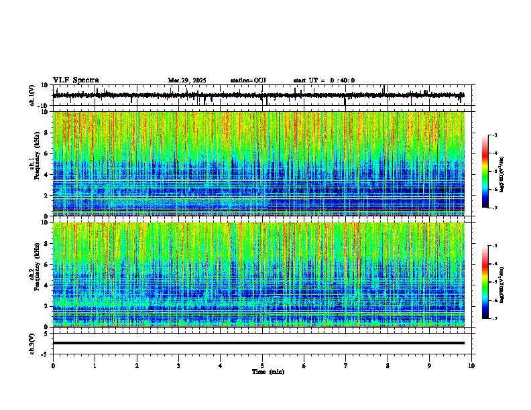
Task: Click the "-3" label on ch.1 color scale
Action: click(x=495, y=135)
